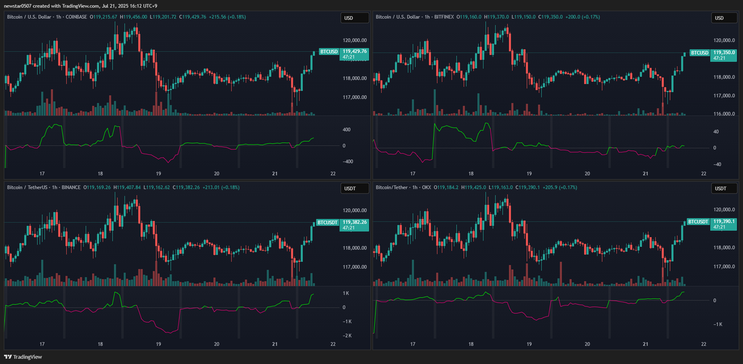Click the BITFINEX chart title 'Bitcoin / U.S. Dollar'

tap(397, 17)
